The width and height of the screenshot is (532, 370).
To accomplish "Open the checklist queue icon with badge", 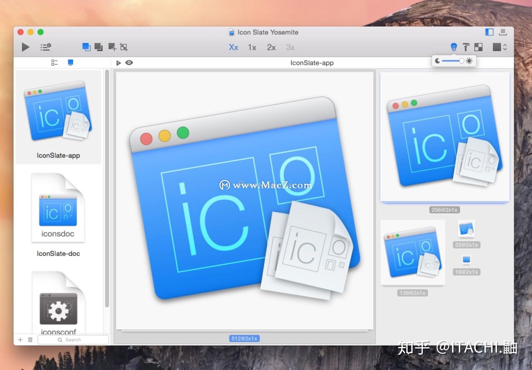I will (45, 47).
